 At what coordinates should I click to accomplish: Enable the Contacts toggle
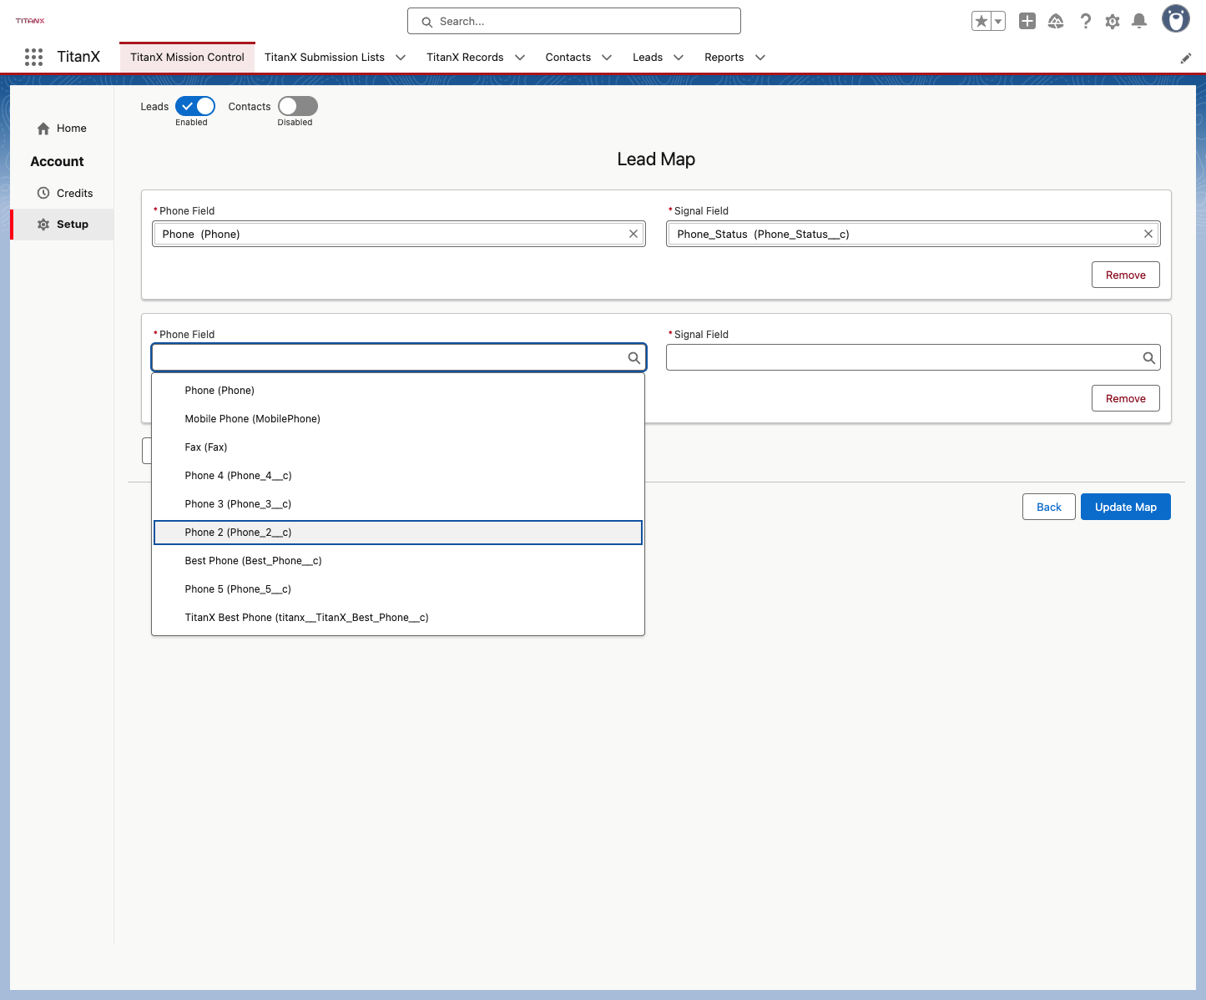298,106
